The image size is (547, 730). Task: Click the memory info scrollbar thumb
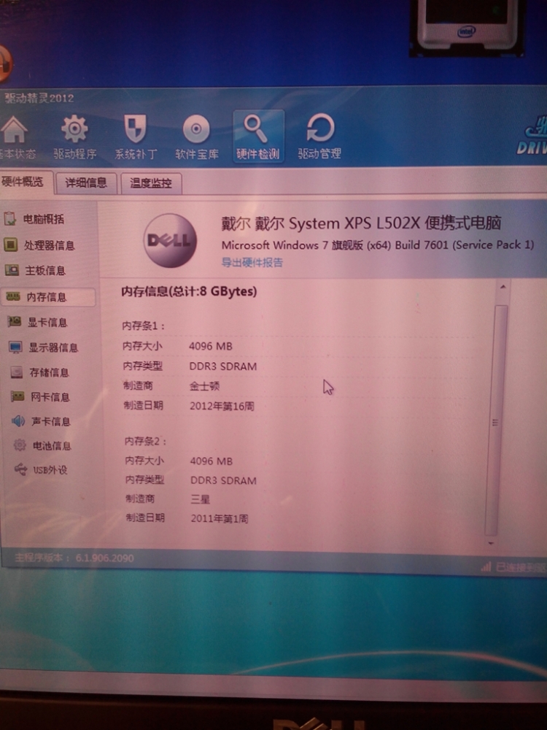coord(496,421)
